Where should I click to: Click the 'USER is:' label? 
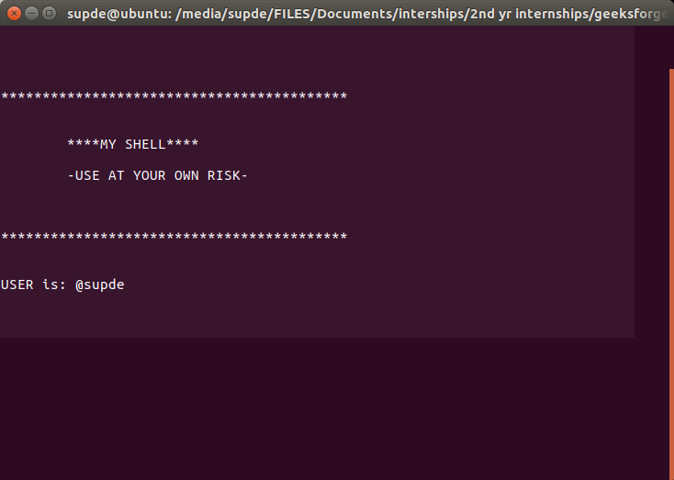[x=34, y=285]
